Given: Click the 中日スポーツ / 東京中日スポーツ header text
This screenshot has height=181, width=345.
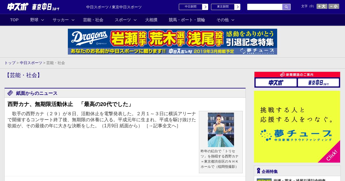Looking at the screenshot, I should coord(114,7).
